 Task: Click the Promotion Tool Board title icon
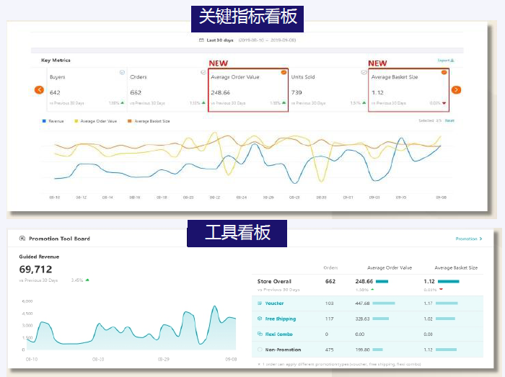click(x=22, y=239)
